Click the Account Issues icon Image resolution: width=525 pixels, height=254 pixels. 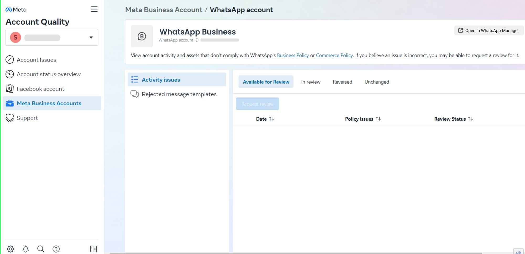10,60
